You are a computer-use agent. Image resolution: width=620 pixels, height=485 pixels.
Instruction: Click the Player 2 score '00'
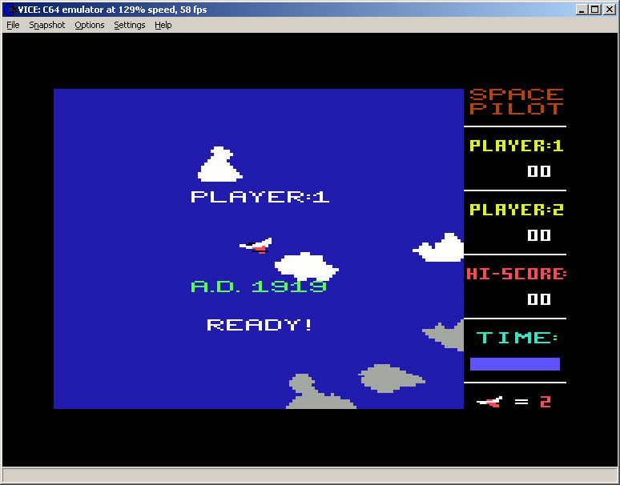tap(539, 235)
